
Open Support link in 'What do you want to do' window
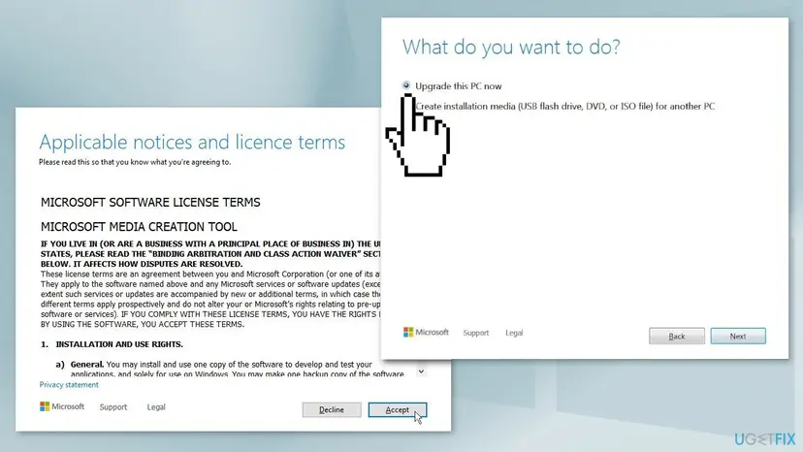[x=476, y=333]
